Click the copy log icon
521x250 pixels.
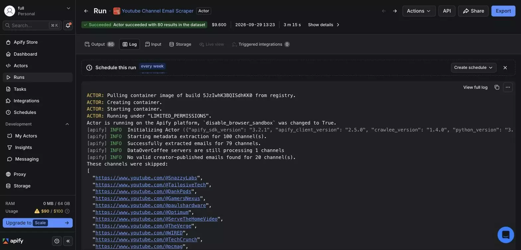[x=497, y=87]
